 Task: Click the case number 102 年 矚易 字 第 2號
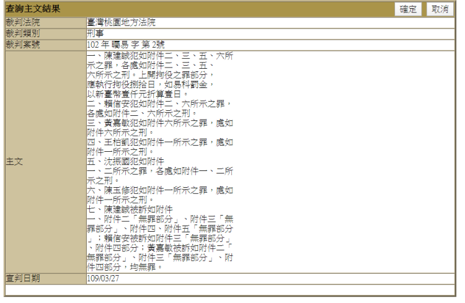click(126, 45)
